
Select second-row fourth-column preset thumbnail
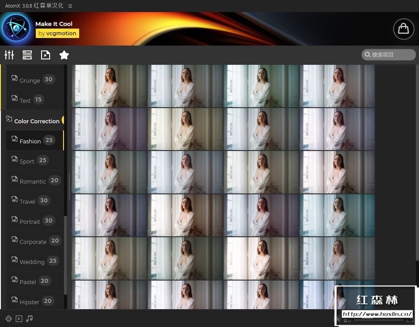click(x=337, y=129)
